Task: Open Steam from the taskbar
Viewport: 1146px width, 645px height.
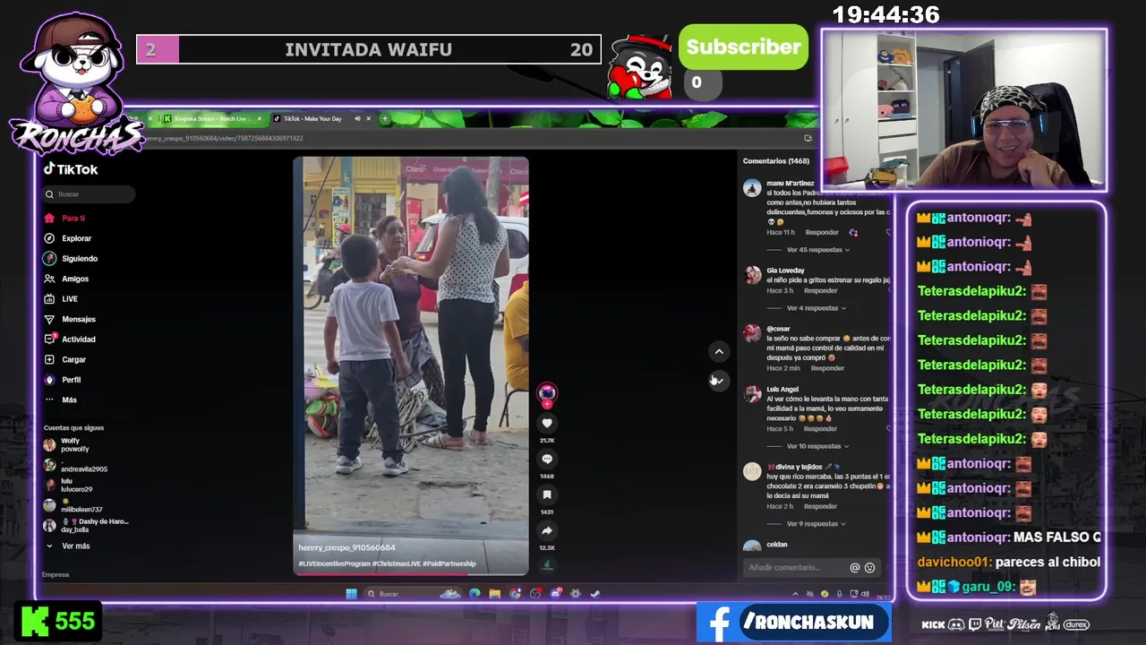Action: pyautogui.click(x=594, y=593)
